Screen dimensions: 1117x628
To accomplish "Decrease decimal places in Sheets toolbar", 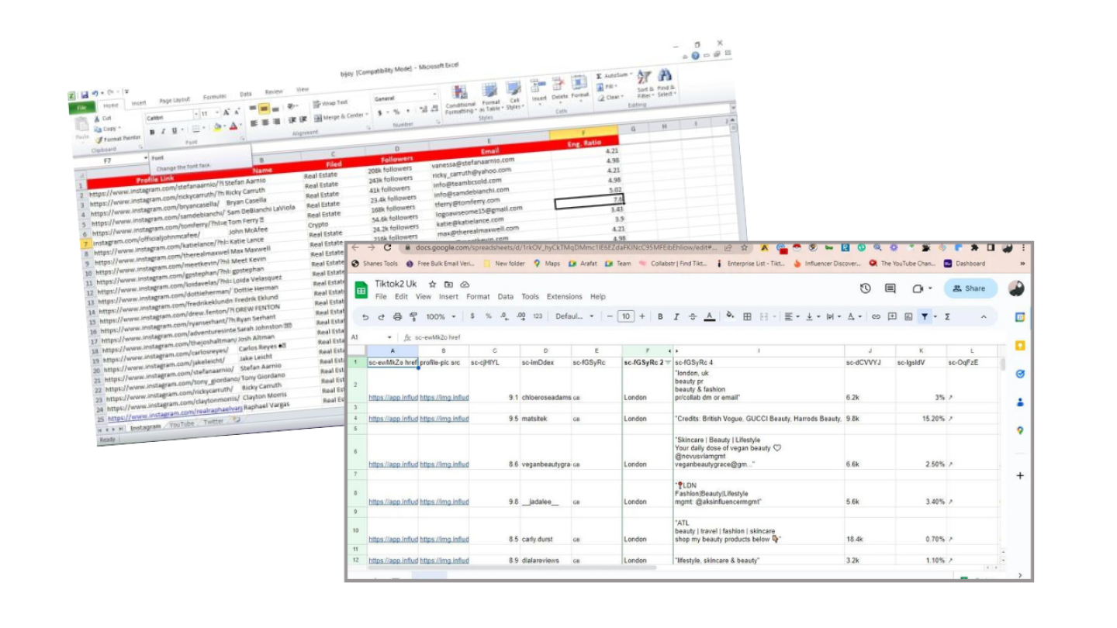I will coord(504,316).
